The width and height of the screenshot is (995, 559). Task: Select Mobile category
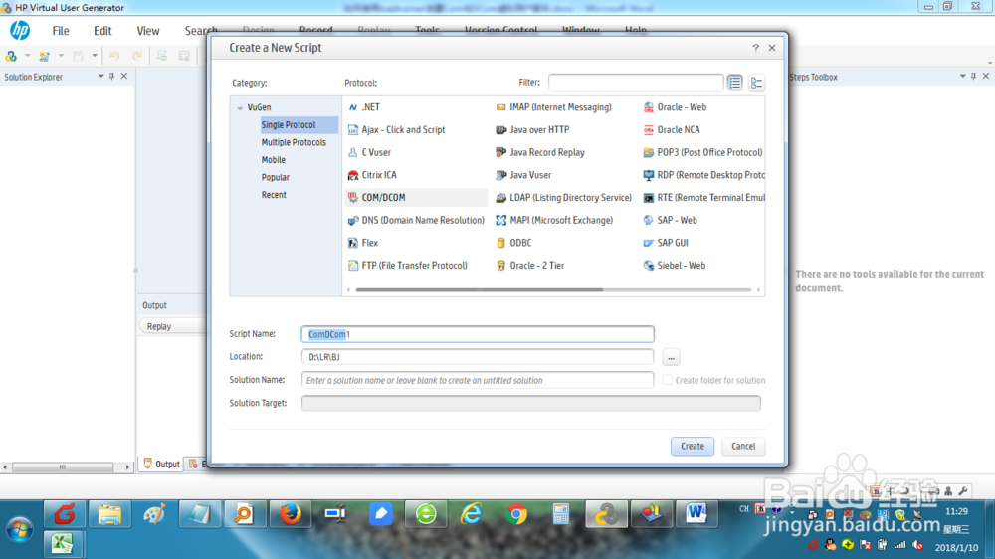click(x=274, y=160)
